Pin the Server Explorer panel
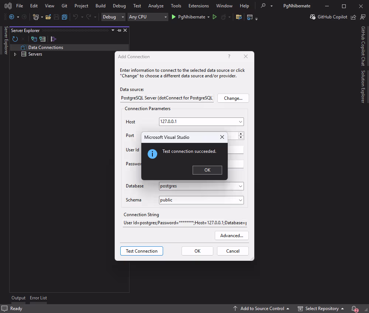The height and width of the screenshot is (313, 369). [119, 30]
